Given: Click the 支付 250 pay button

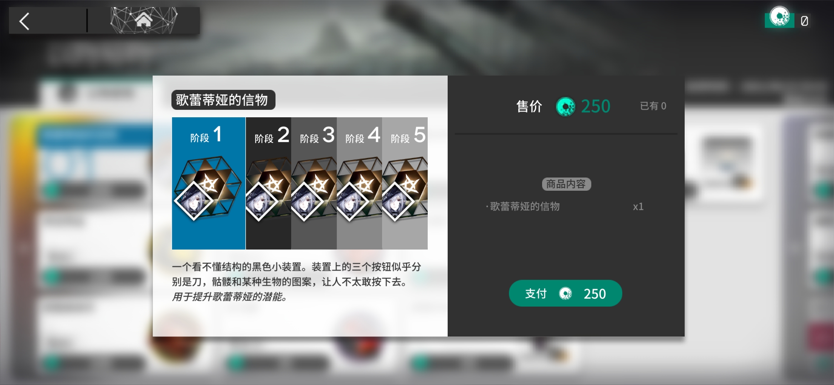Looking at the screenshot, I should tap(565, 293).
